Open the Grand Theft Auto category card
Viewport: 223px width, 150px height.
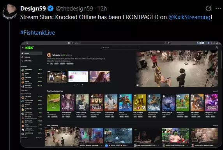(x=82, y=102)
